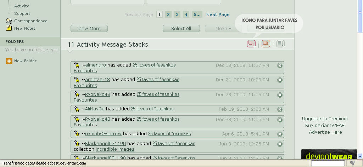Click the sort list icon with arrow

pyautogui.click(x=280, y=44)
